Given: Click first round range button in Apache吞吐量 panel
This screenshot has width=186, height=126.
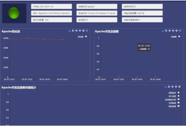Looking at the screenshot, I should [73, 31].
